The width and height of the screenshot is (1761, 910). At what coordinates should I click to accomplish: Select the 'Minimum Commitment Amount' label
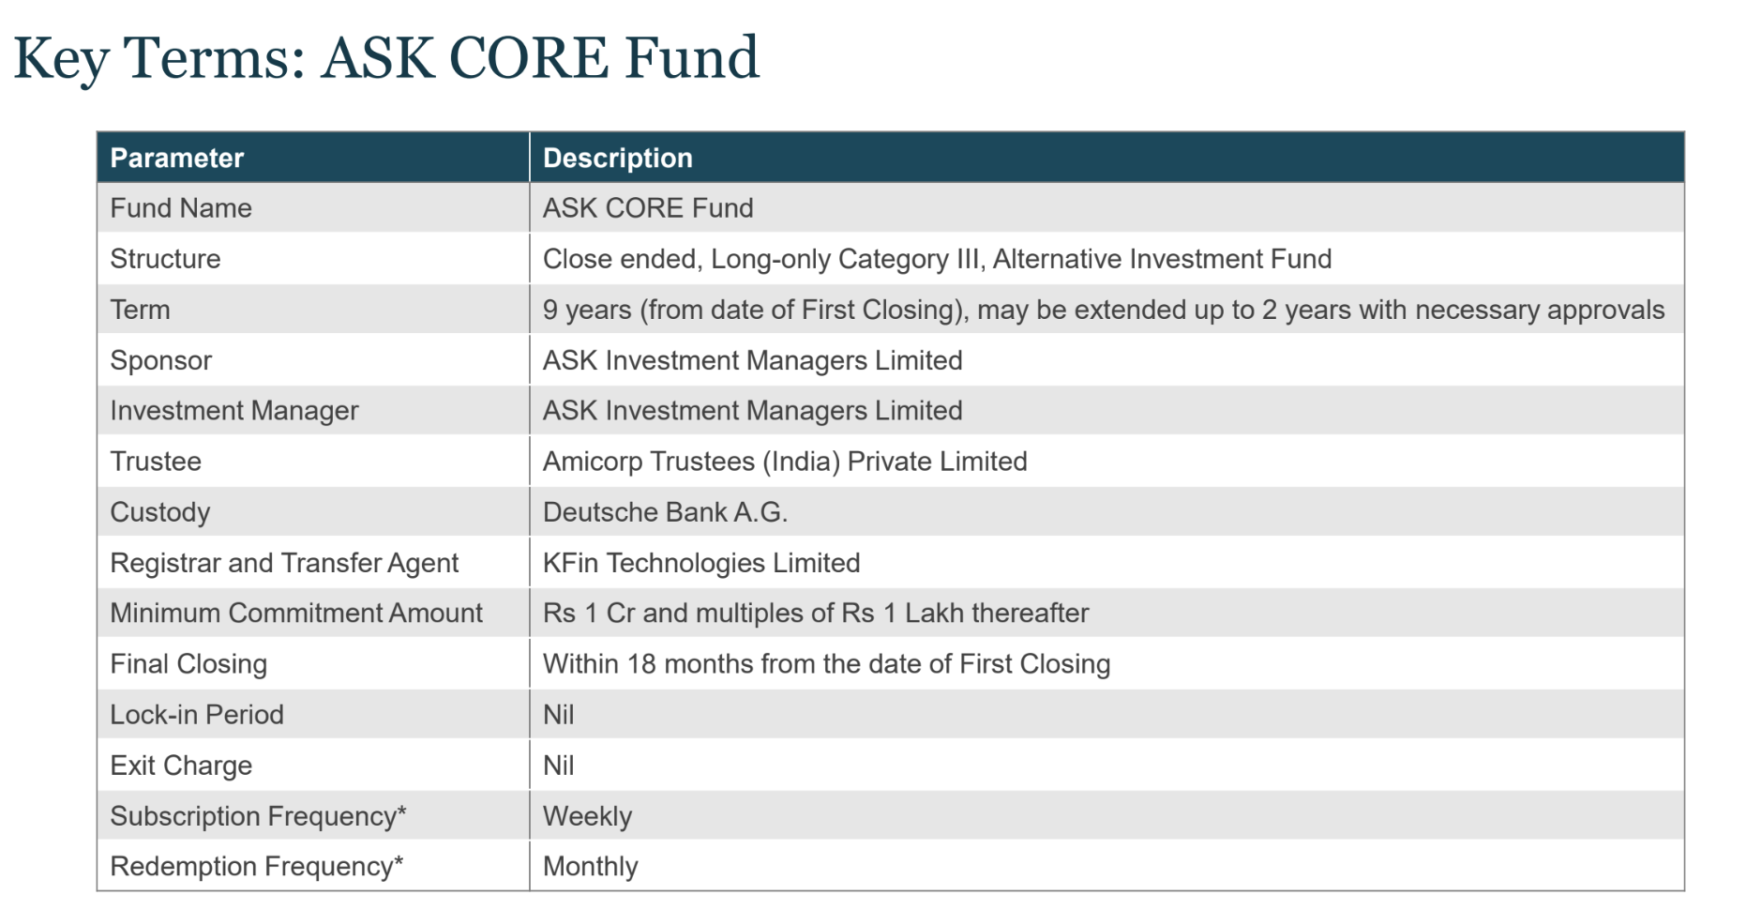point(296,614)
